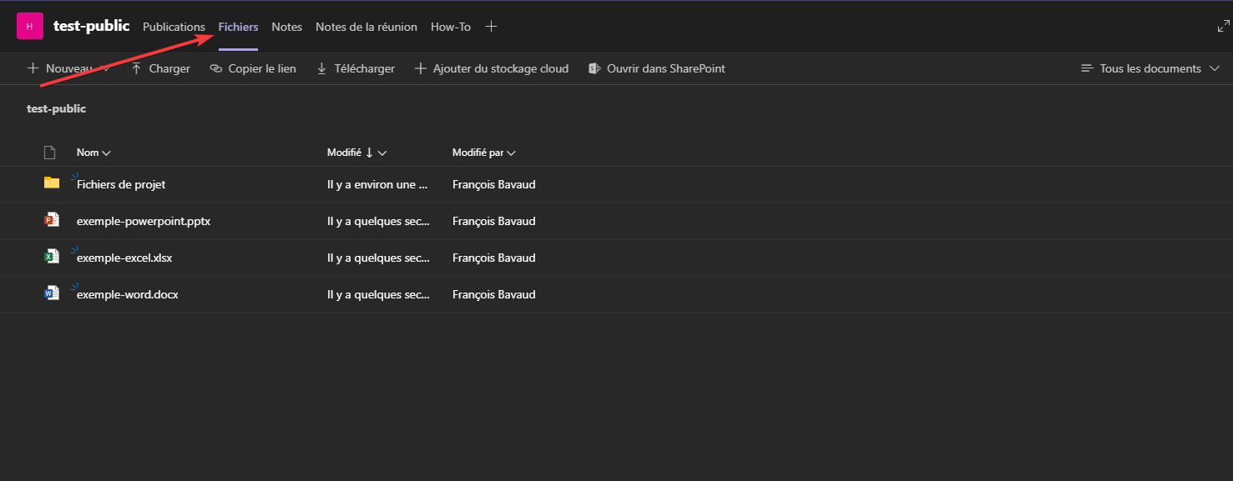Go to the How-To tab
Viewport: 1233px width, 481px height.
click(450, 27)
